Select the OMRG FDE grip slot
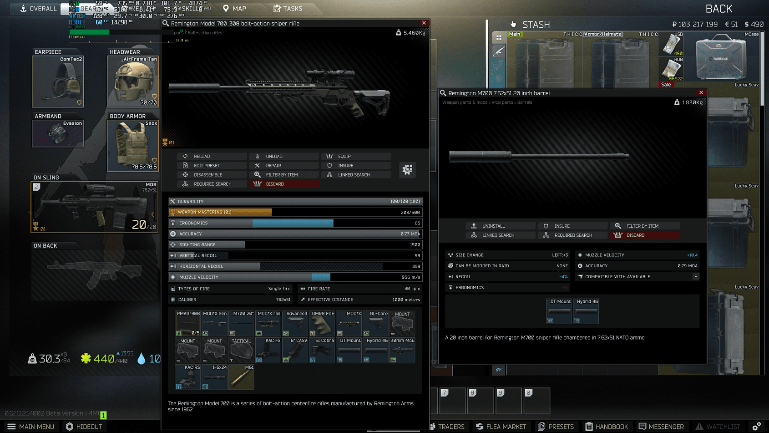 pyautogui.click(x=322, y=323)
